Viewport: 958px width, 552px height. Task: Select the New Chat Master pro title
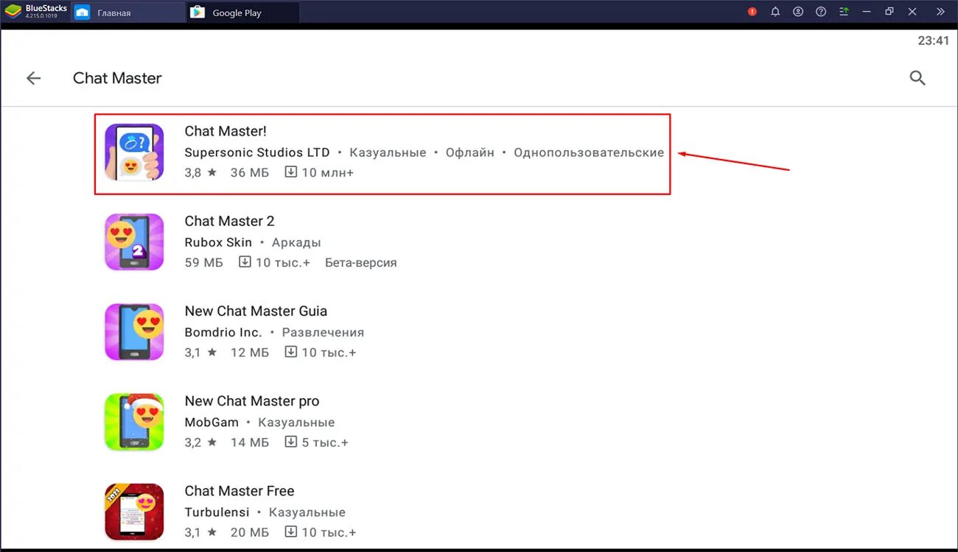tap(252, 401)
